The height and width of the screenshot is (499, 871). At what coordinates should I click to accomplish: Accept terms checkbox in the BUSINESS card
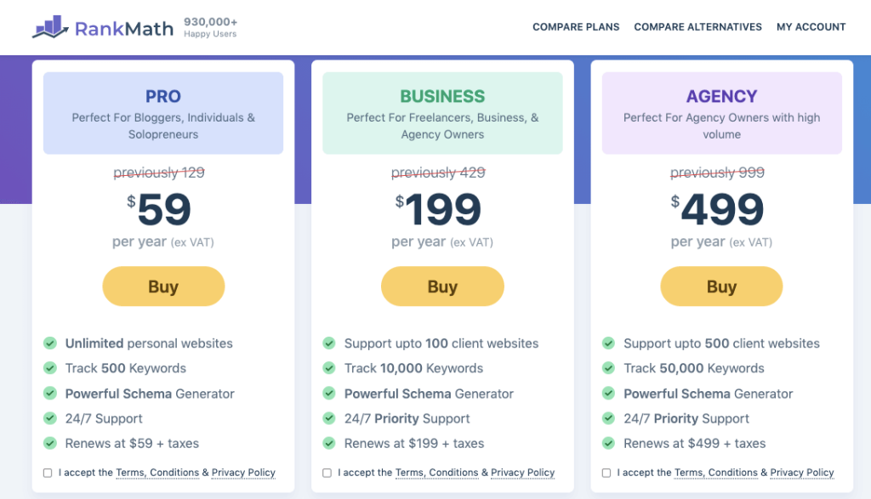[x=327, y=473]
